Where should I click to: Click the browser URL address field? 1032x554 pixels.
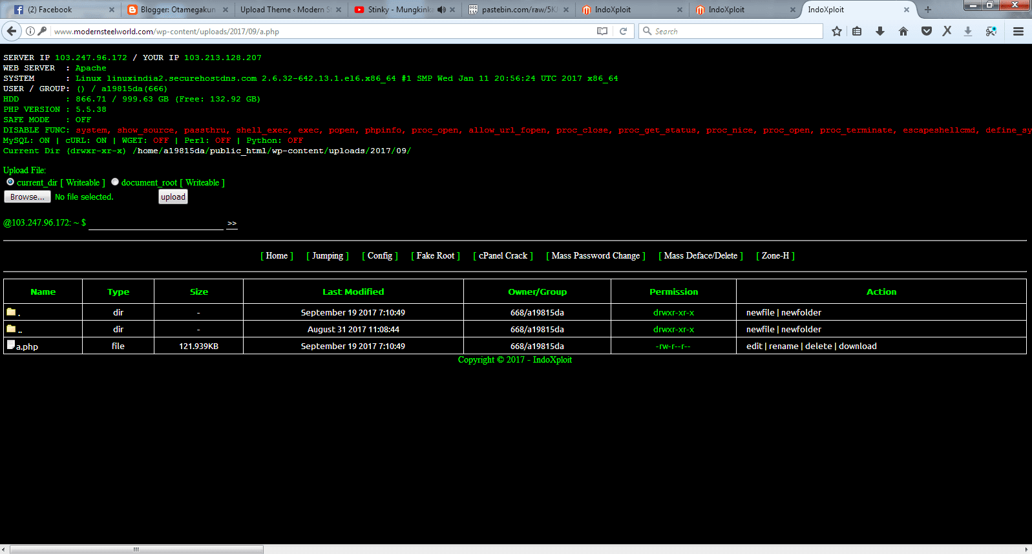(x=322, y=31)
